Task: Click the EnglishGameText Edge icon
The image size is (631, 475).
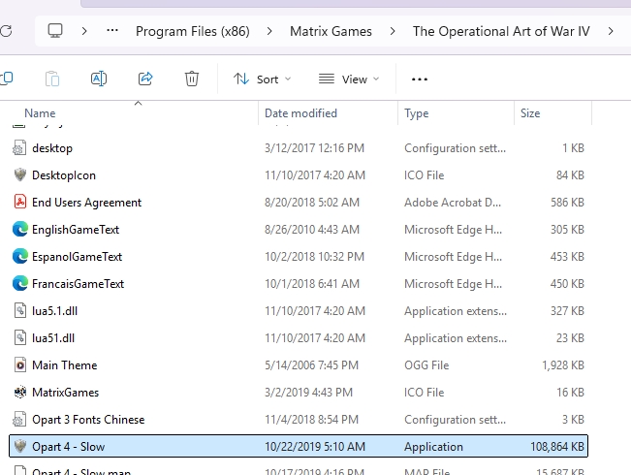Action: 20,229
